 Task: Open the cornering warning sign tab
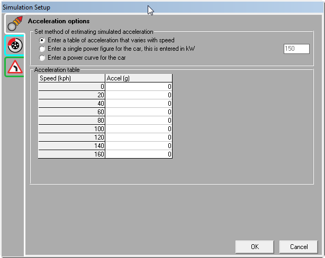coord(15,67)
